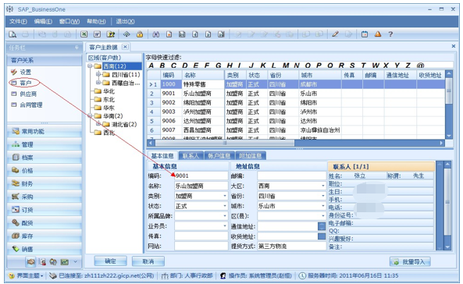463x284 pixels.
Task: Switch to the 帐户信息 tab
Action: [219, 155]
